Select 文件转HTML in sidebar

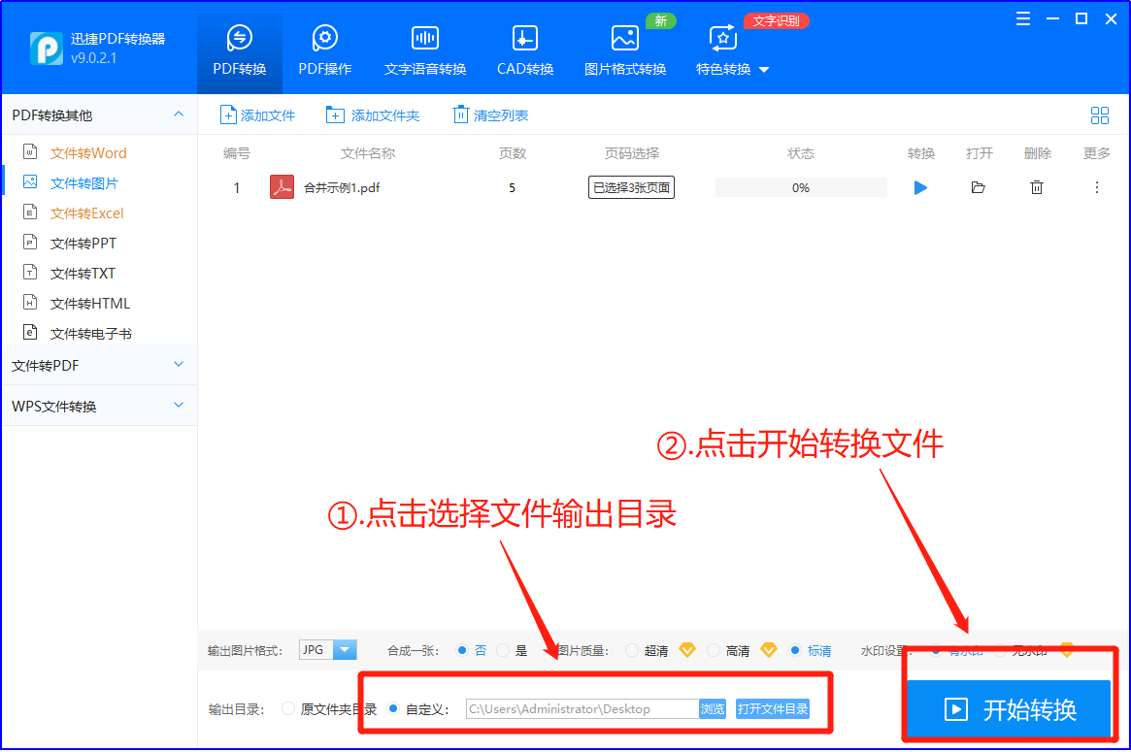tap(90, 304)
